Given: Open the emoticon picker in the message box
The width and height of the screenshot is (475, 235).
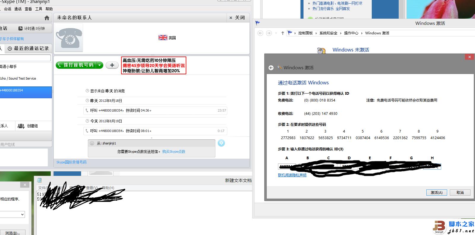Looking at the screenshot, I should click(92, 143).
